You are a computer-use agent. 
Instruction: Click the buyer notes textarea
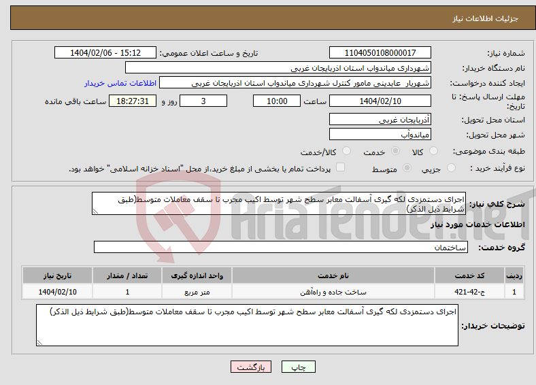coord(247,325)
